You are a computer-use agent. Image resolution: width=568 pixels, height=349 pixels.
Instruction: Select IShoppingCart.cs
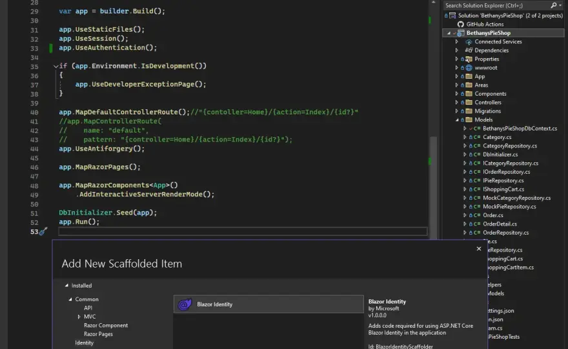coord(503,189)
